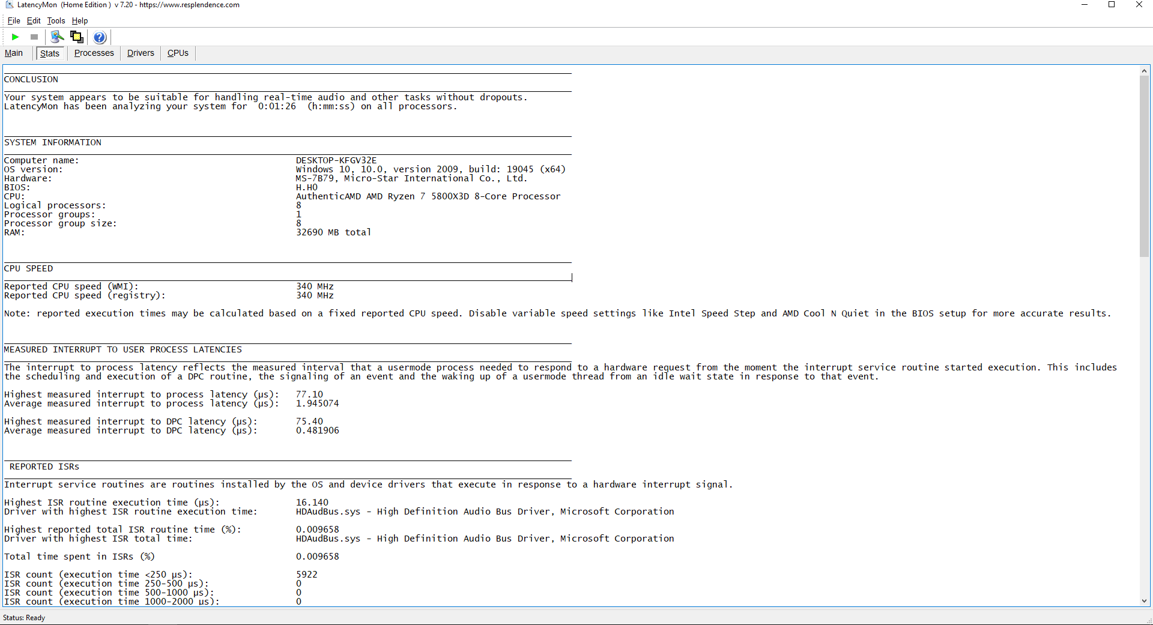Open the File menu
Image resolution: width=1153 pixels, height=625 pixels.
point(13,20)
